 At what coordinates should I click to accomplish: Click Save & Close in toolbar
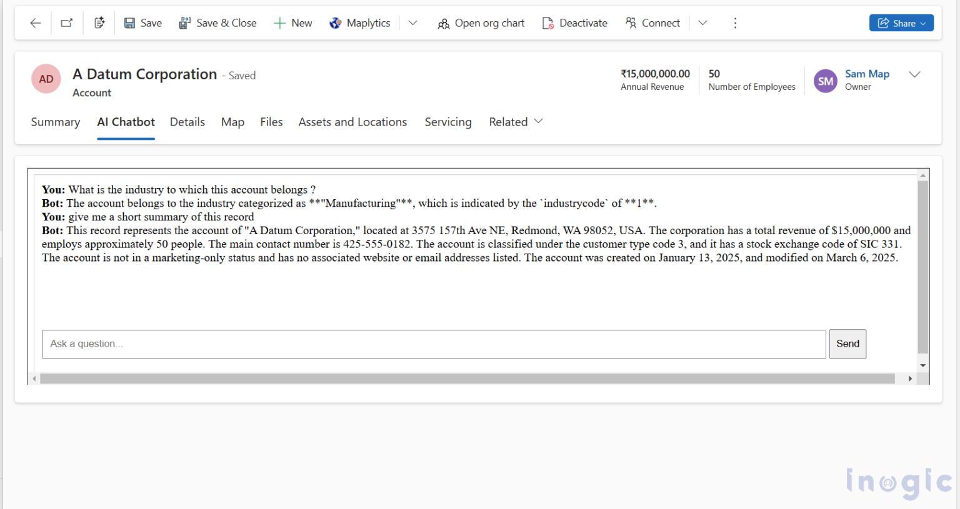[x=217, y=23]
